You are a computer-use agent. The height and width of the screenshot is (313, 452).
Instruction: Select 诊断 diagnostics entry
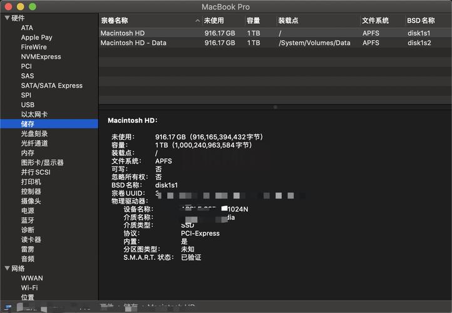click(28, 230)
